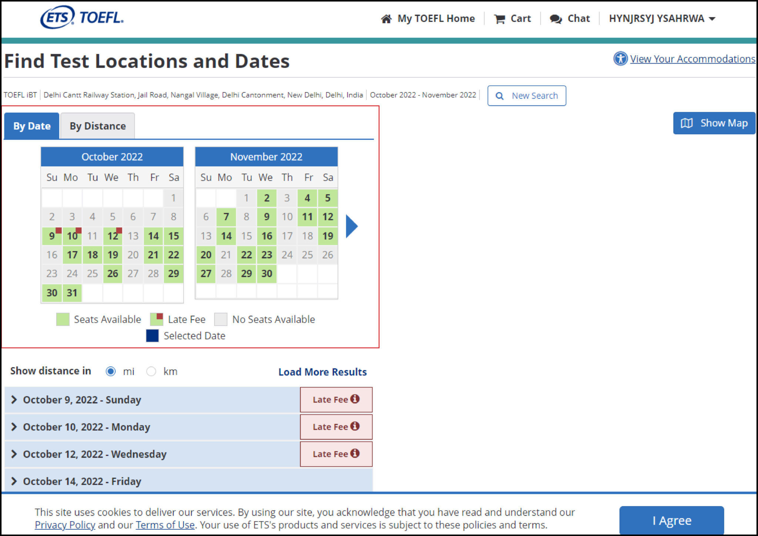Click Late Fee badge for October 12
Image resolution: width=758 pixels, height=536 pixels.
(336, 454)
